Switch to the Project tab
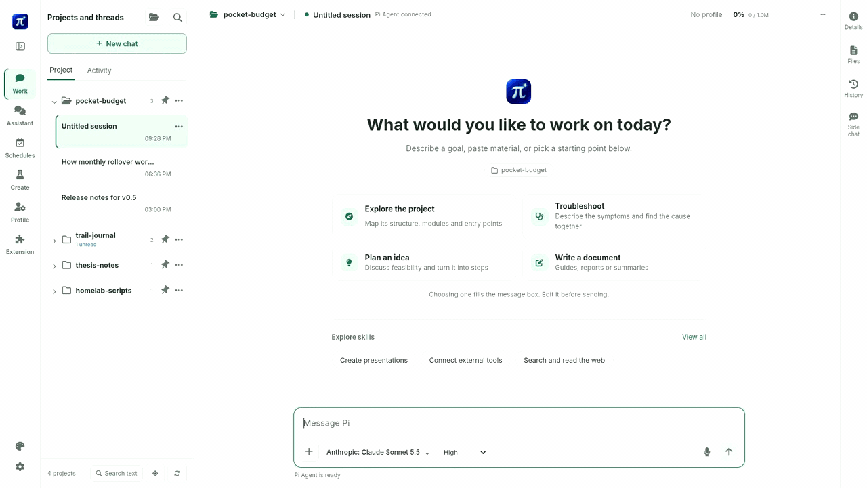The height and width of the screenshot is (488, 867). point(61,70)
